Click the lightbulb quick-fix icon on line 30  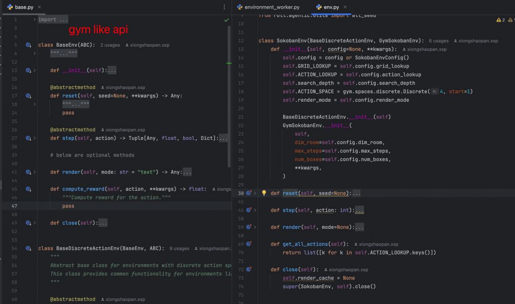coord(264,193)
